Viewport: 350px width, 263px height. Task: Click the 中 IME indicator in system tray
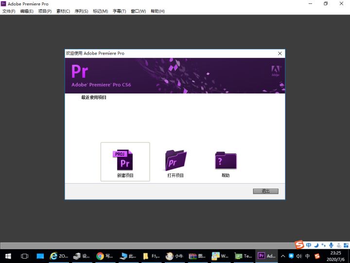click(x=308, y=256)
